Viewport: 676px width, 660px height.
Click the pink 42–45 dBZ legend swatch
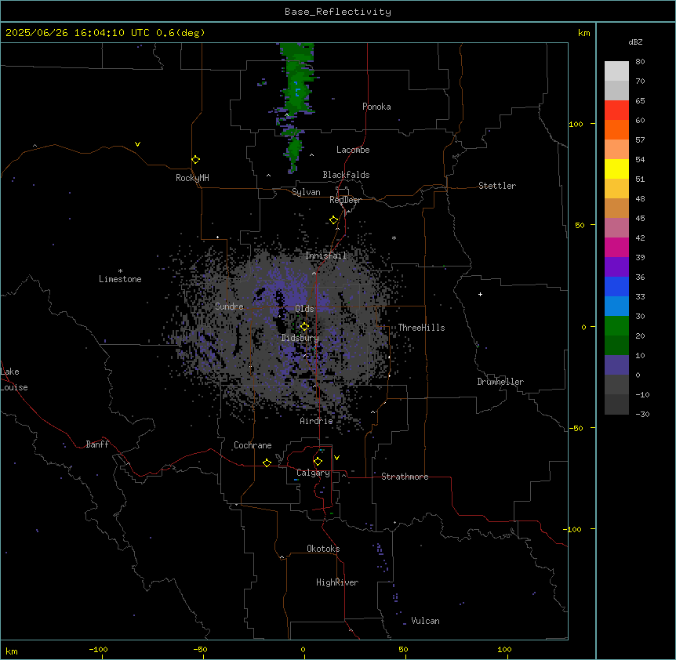coord(616,227)
